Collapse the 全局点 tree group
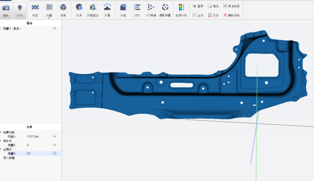This screenshot has height=181, width=314. (1, 149)
